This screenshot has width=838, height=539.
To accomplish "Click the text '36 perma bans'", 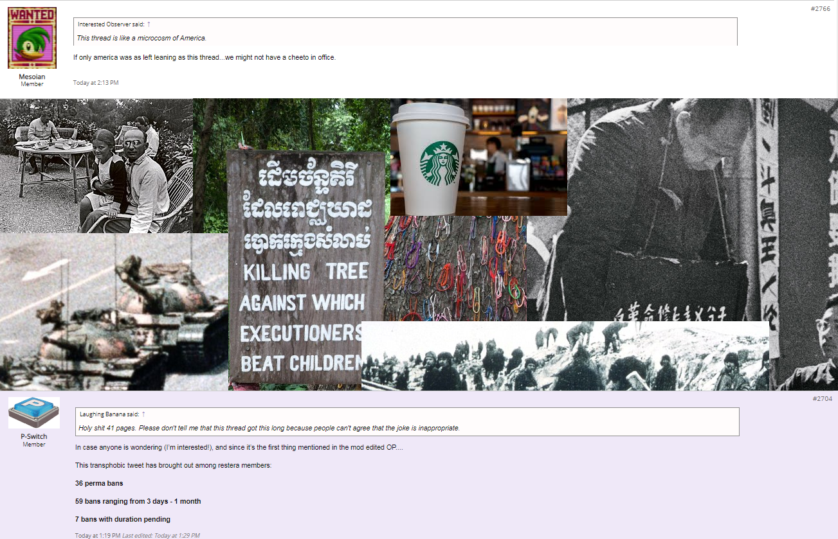I will click(99, 483).
